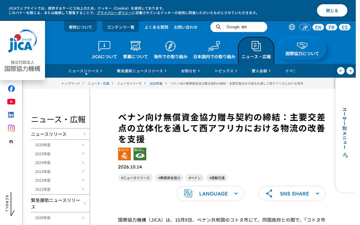Open 2026年度 under ニュースリリース in sidebar
The width and height of the screenshot is (360, 225).
(60, 145)
